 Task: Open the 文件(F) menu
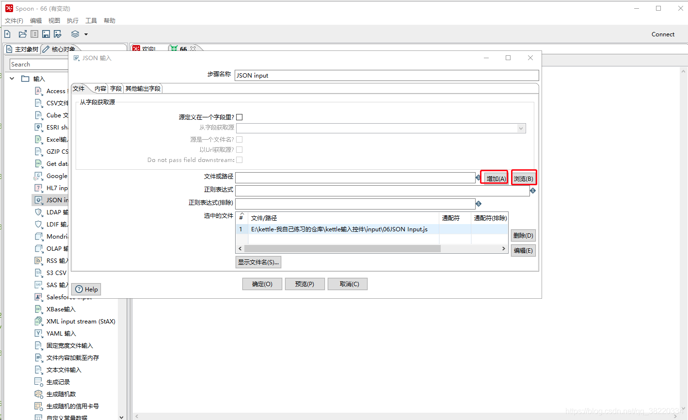click(14, 20)
